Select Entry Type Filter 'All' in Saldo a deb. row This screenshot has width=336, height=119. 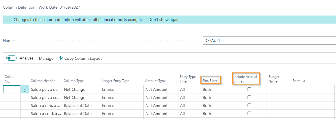189,105
